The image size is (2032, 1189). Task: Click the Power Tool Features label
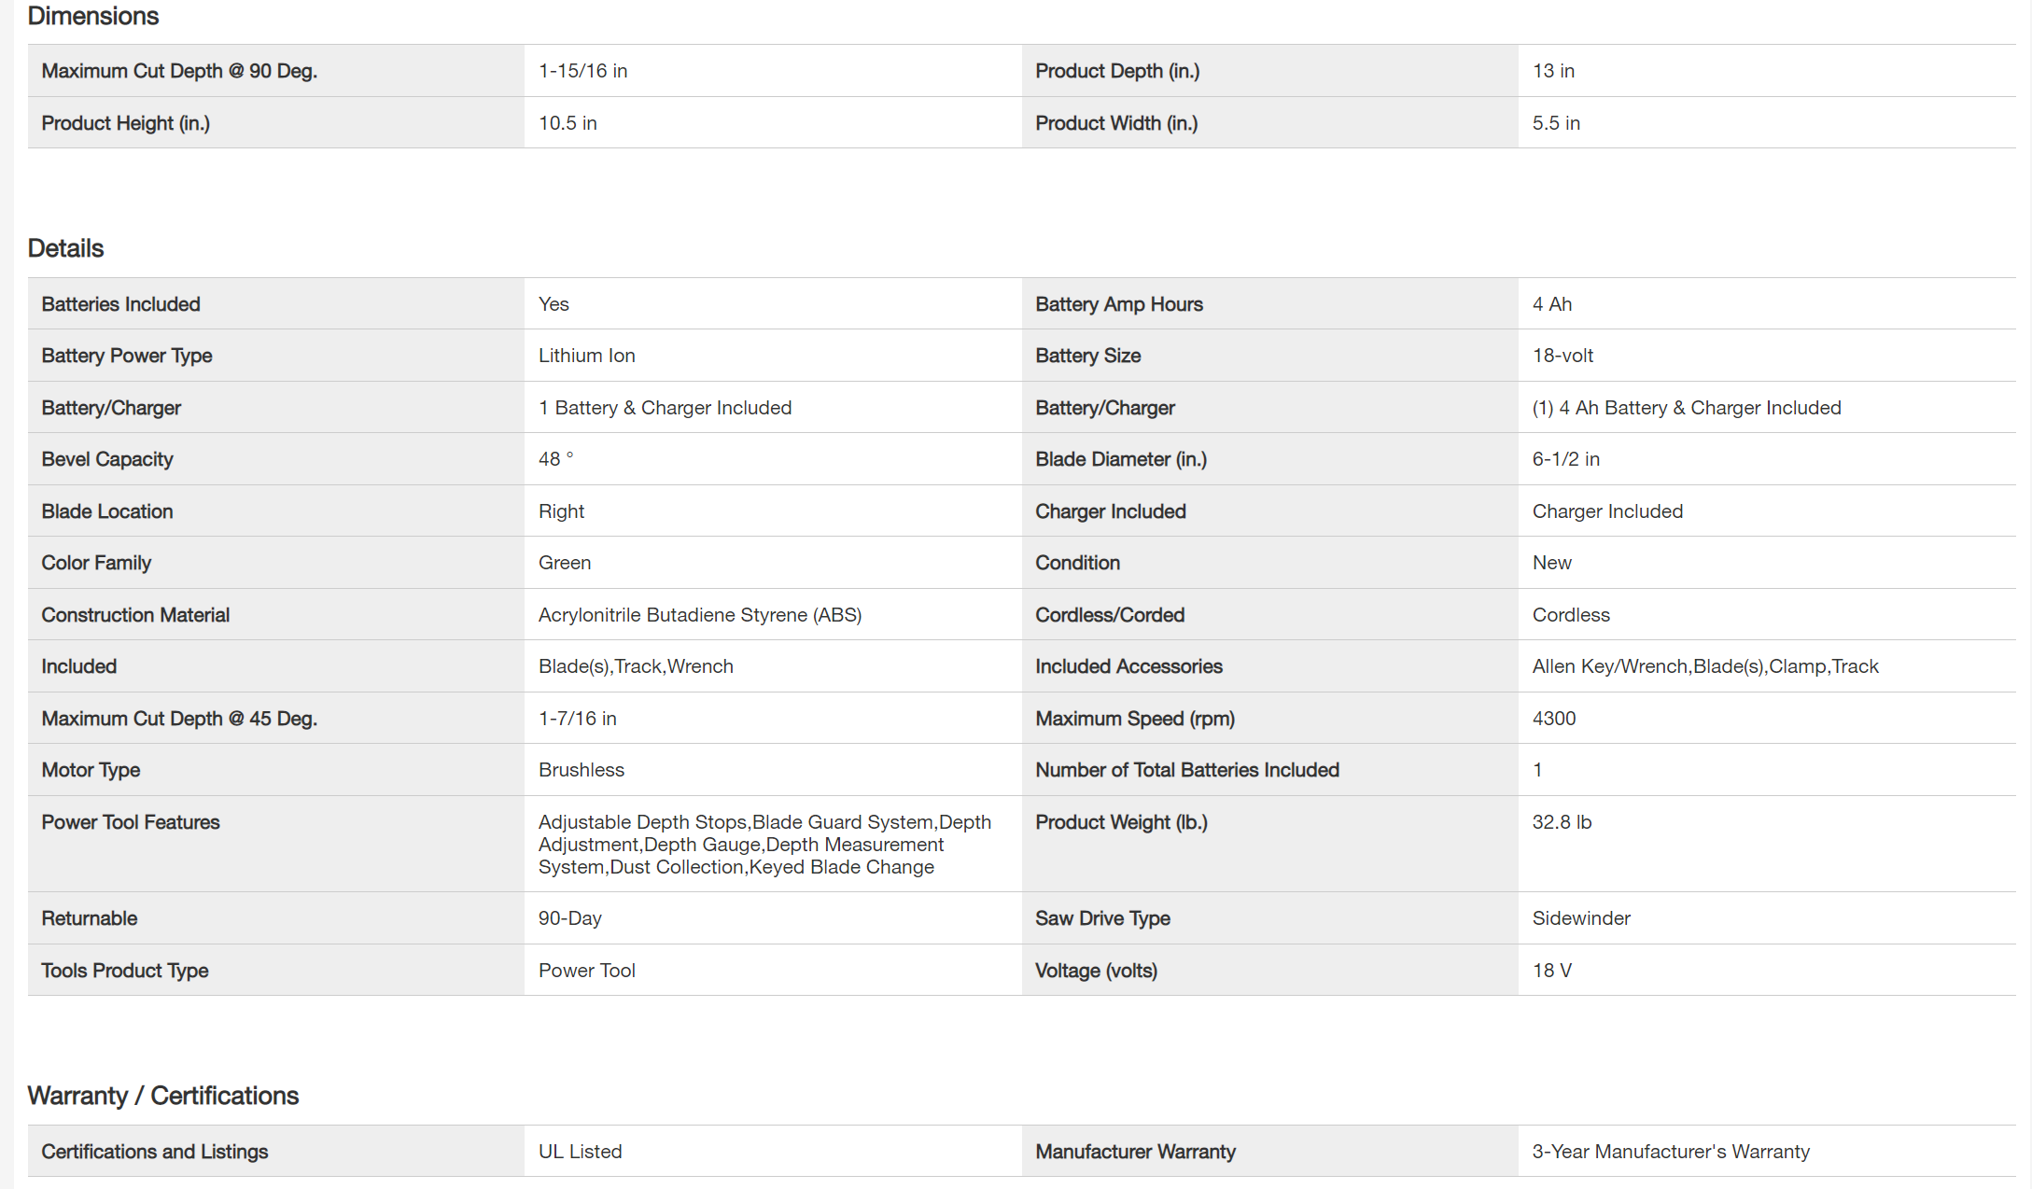[x=131, y=822]
